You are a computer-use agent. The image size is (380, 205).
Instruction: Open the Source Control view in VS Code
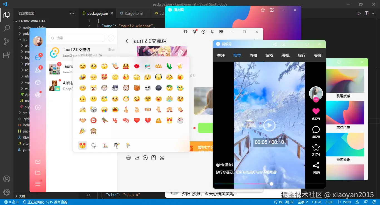[x=7, y=42]
